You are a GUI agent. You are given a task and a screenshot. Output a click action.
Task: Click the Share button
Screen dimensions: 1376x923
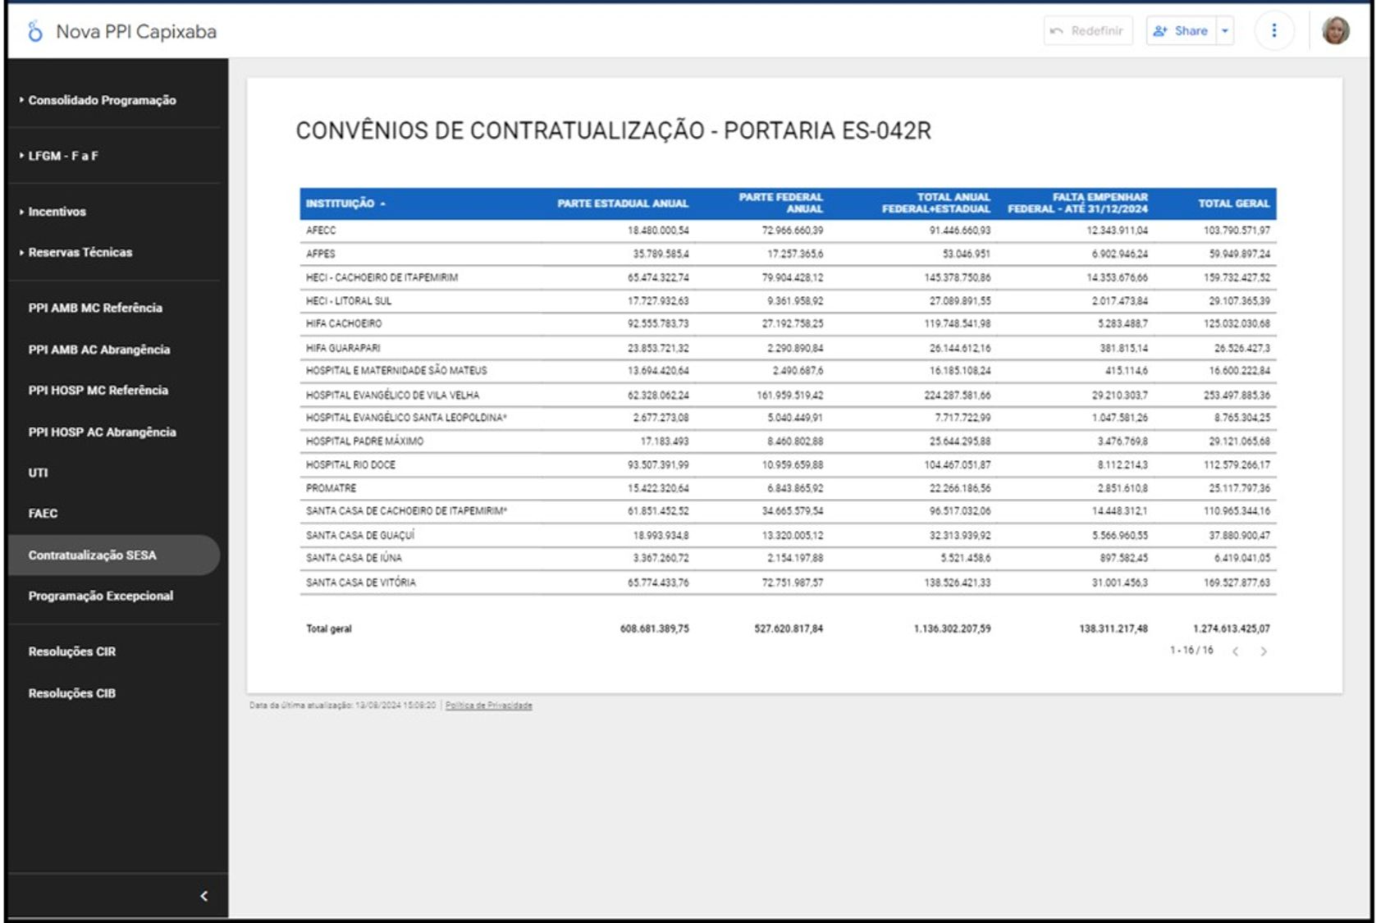[x=1182, y=31]
